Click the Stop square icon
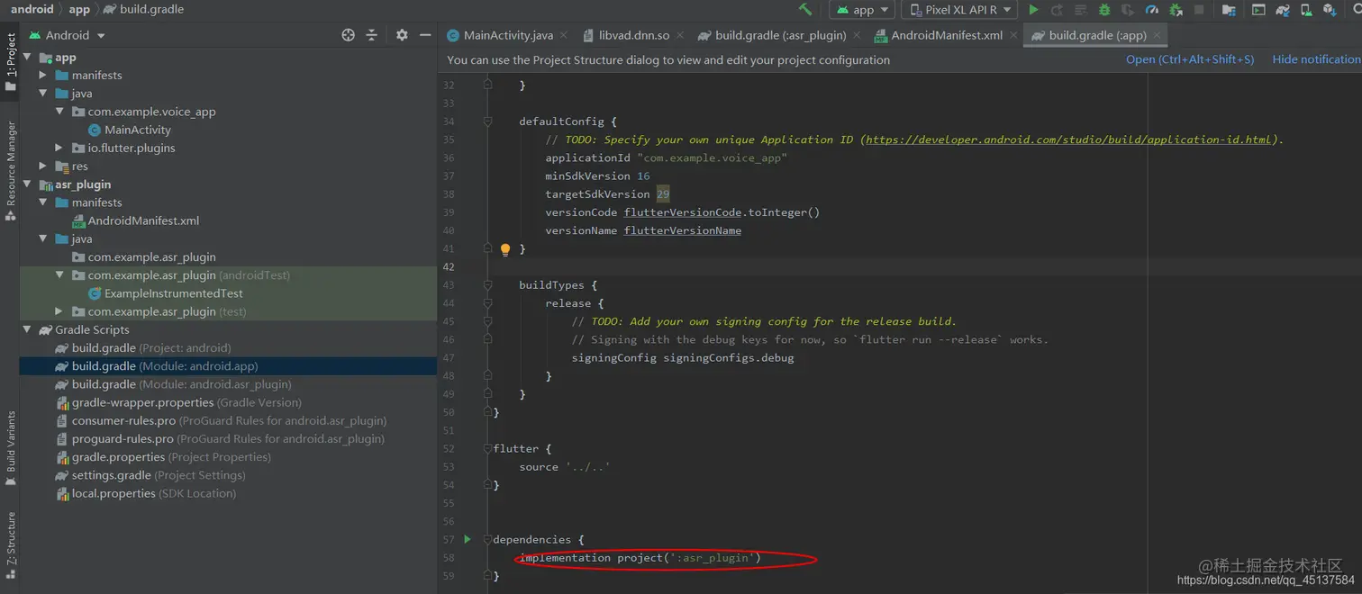The height and width of the screenshot is (594, 1362). (x=1199, y=10)
